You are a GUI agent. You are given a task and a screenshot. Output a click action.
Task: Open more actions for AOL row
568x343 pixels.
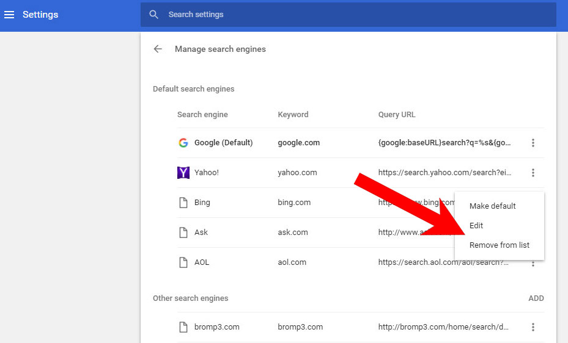click(533, 264)
